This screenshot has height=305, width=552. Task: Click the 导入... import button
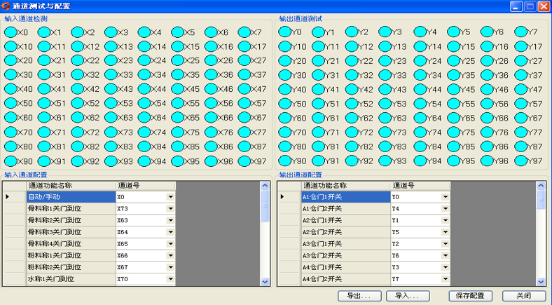[x=408, y=296]
